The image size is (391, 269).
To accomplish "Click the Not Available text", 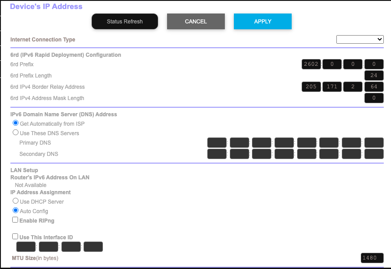I will click(31, 185).
